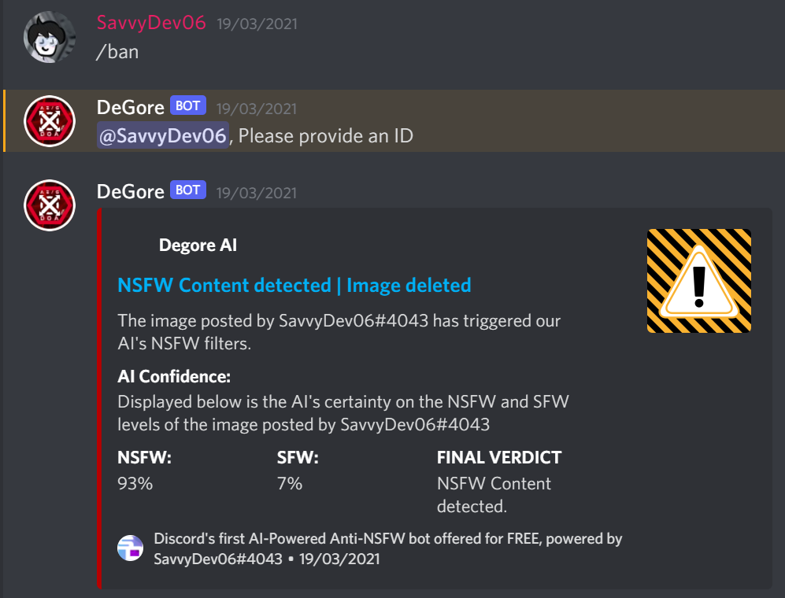
Task: Click the @SavvyDev06 mention
Action: tap(163, 135)
